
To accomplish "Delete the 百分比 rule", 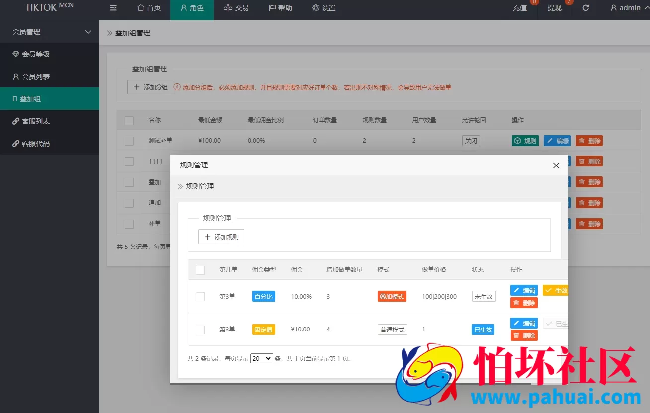I will [524, 303].
